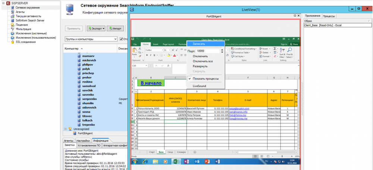Collapse the Unrecognized group node
This screenshot has width=373, height=170.
pyautogui.click(x=66, y=129)
